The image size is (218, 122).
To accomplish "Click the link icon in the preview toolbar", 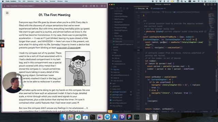I will (83, 6).
